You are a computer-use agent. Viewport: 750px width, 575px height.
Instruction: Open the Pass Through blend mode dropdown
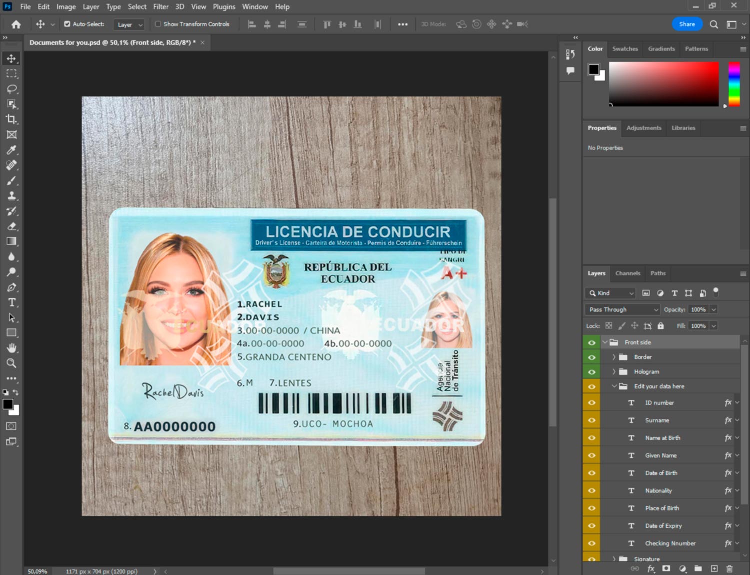[x=622, y=310]
